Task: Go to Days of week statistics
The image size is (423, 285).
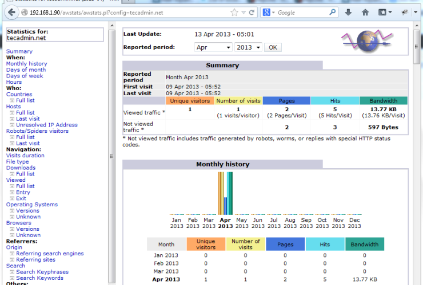Action: click(x=24, y=76)
